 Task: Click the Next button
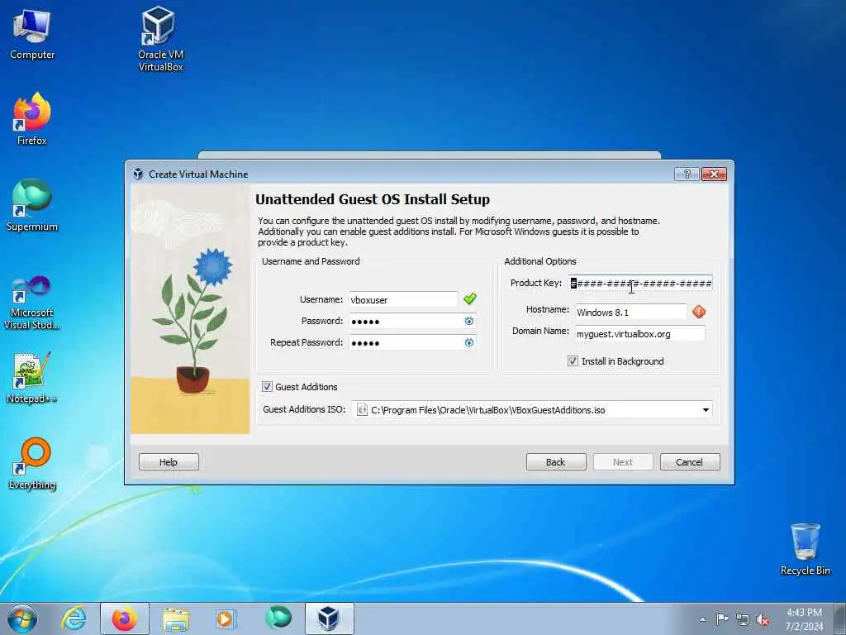[623, 462]
